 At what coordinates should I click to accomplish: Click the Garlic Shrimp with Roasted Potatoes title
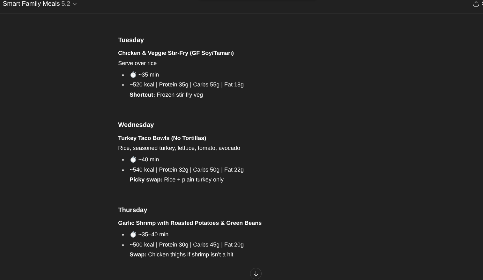pos(190,223)
